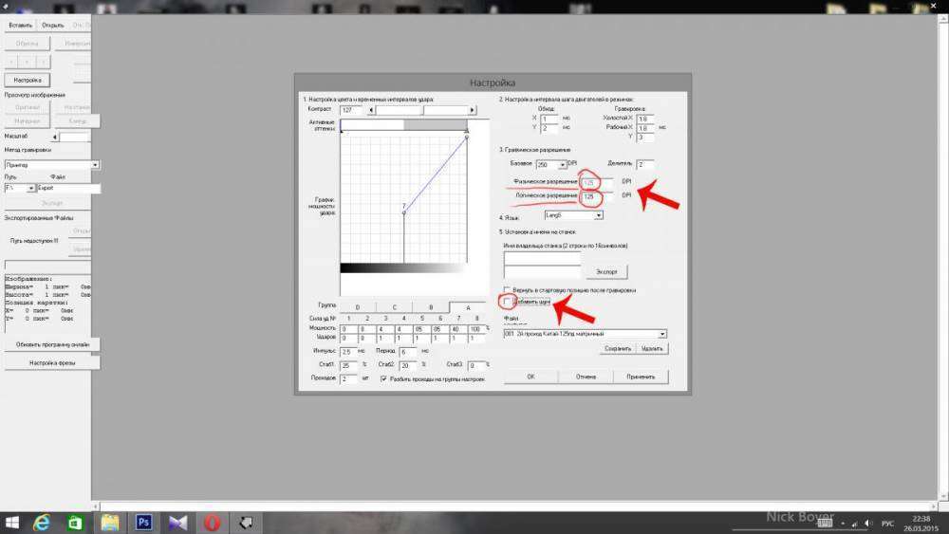Open the Windows Store taskbar icon
The image size is (949, 534).
[x=75, y=521]
